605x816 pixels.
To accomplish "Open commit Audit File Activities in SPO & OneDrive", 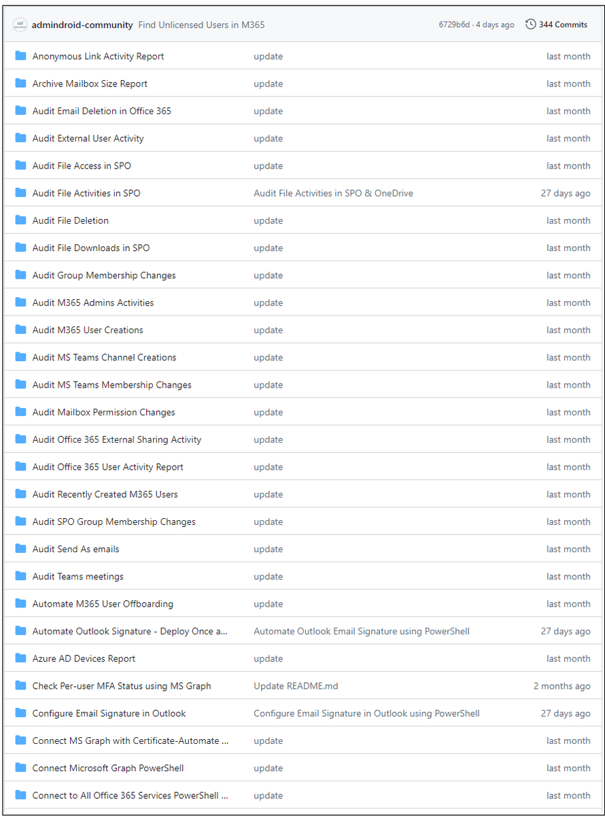I will click(x=333, y=193).
